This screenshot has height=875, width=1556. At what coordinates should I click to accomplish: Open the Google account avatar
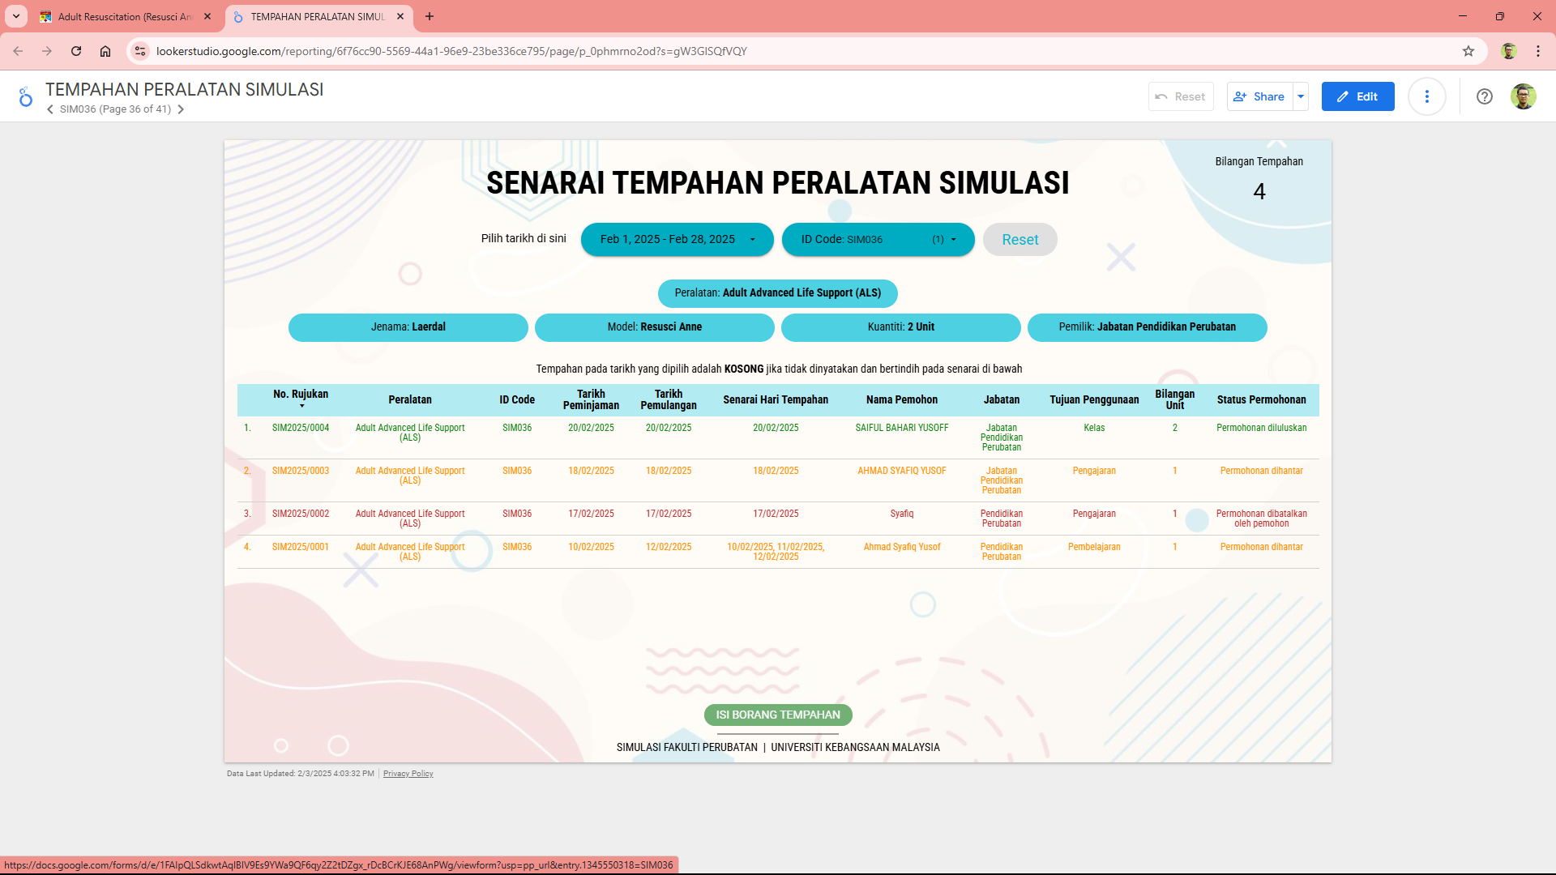point(1523,96)
